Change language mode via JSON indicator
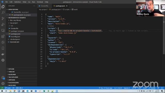Image resolution: width=165 pixels, height=93 pixels. [x=145, y=88]
